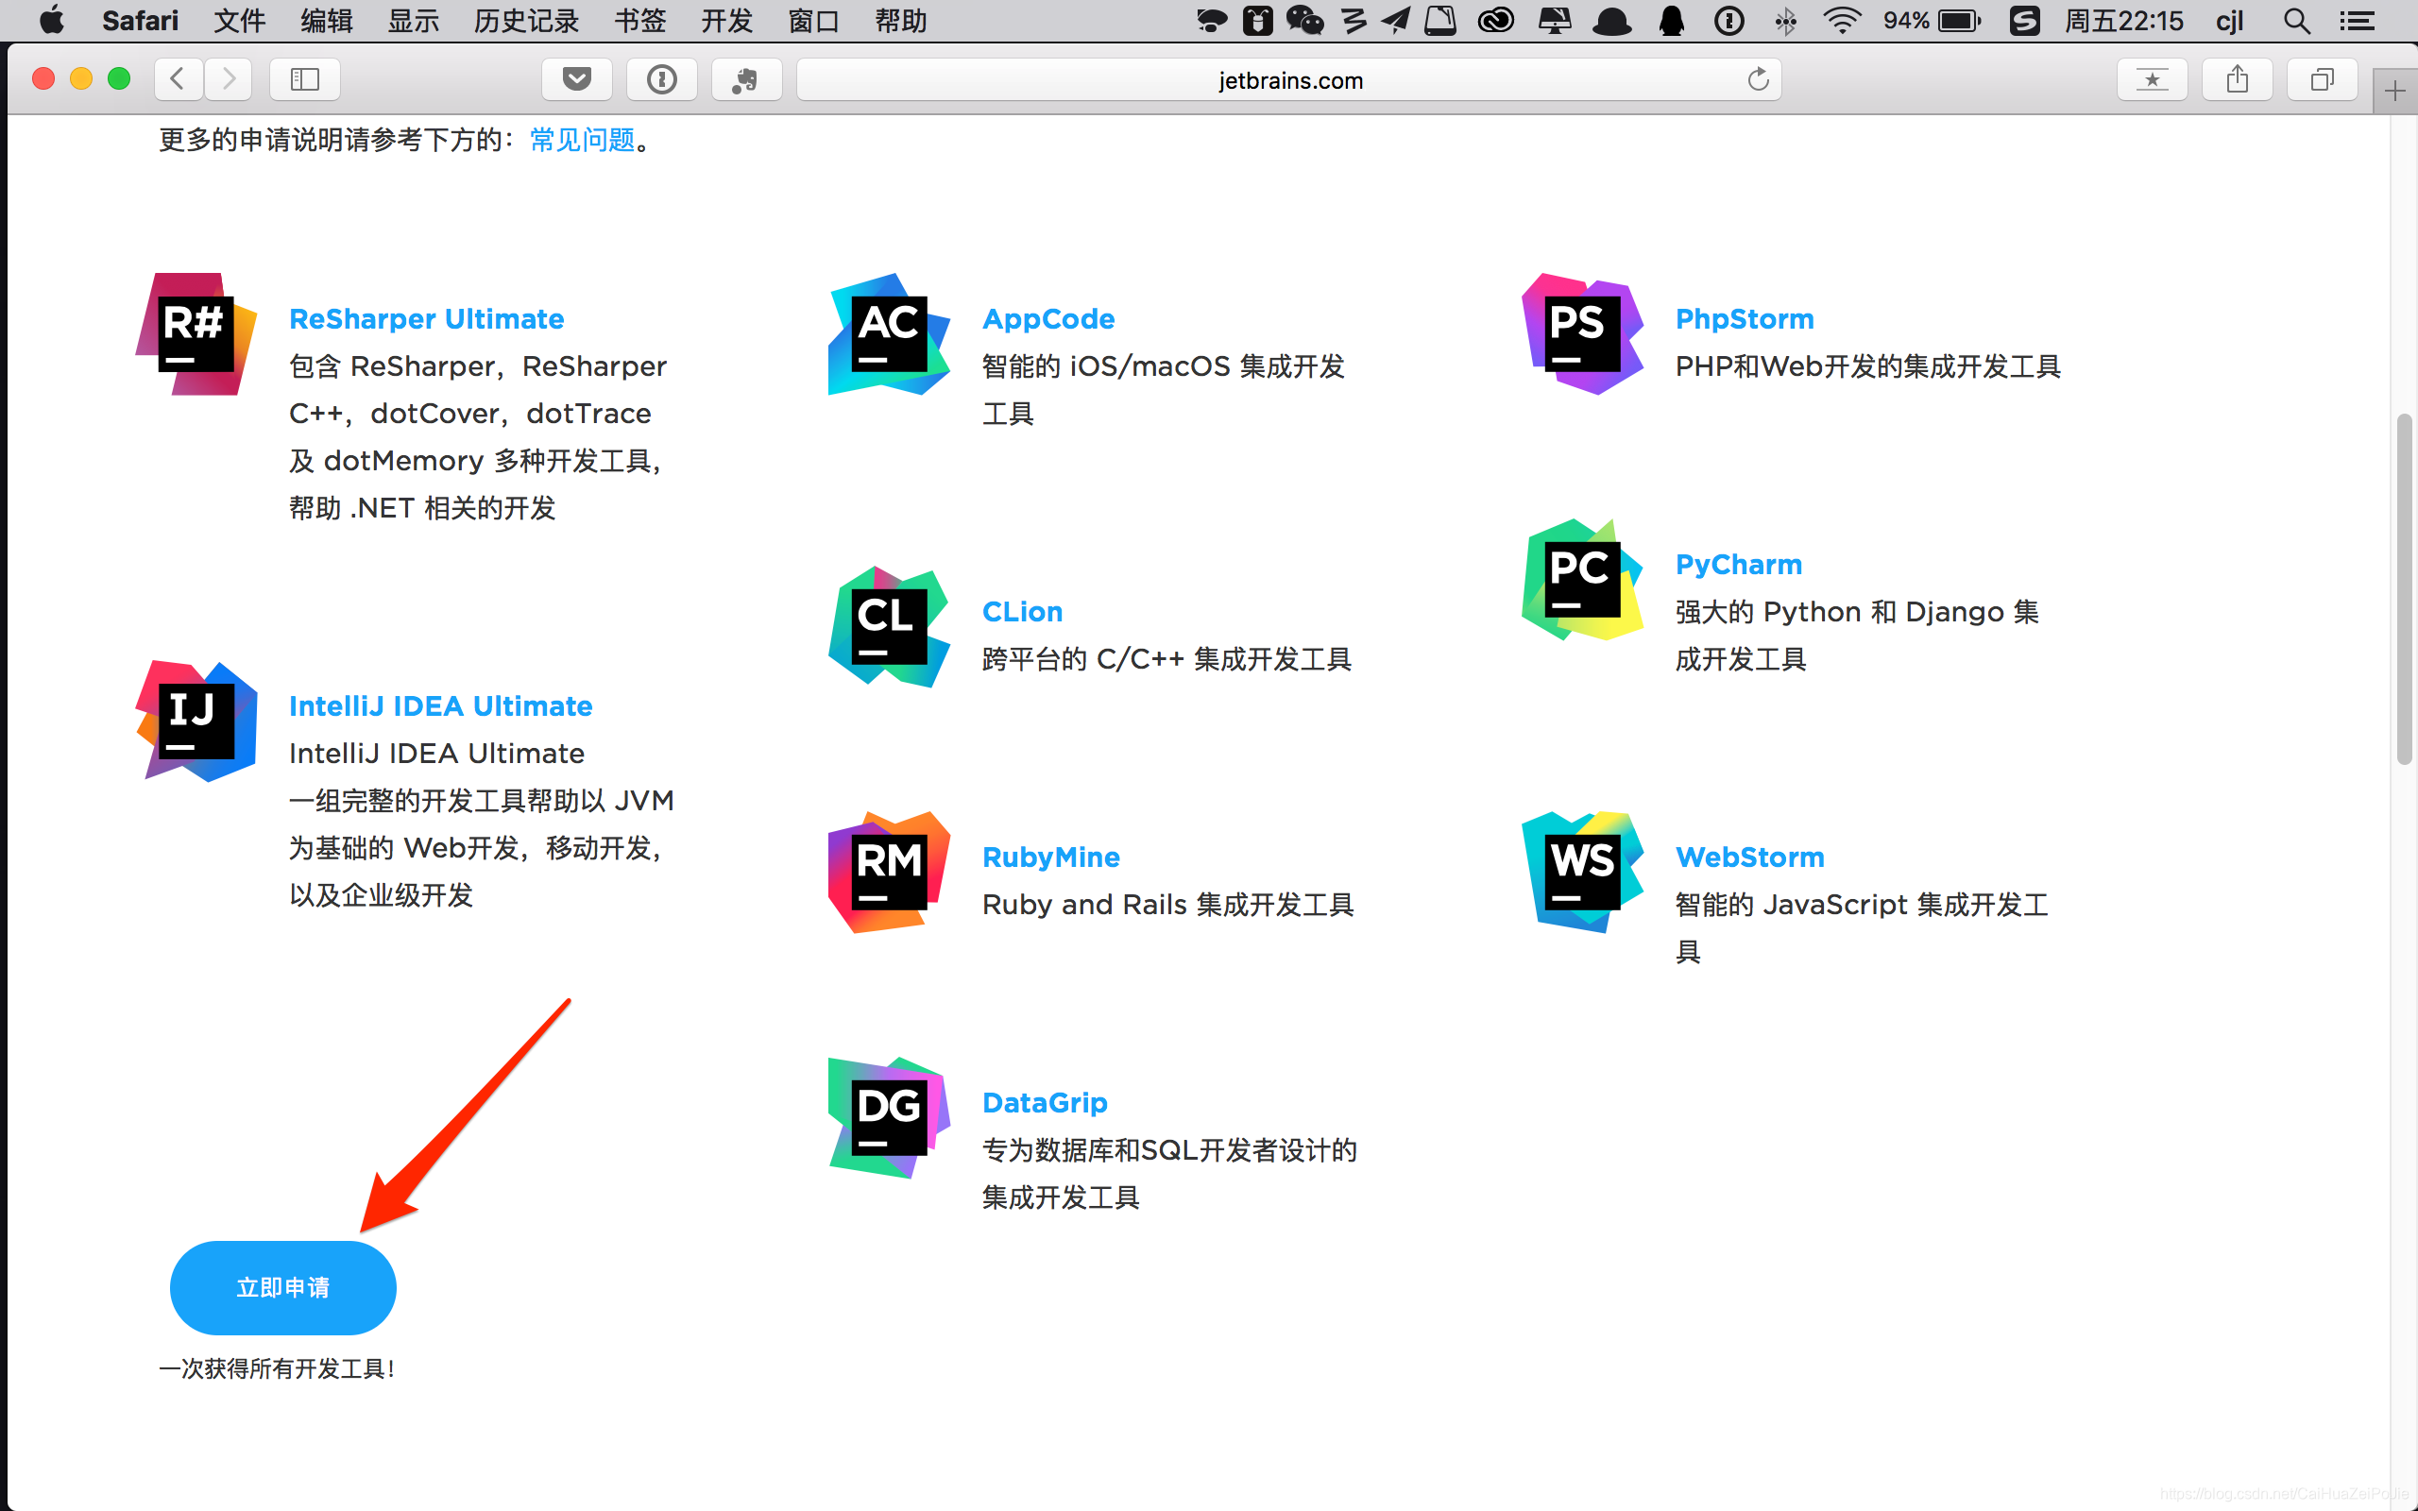Open the PhpStorm link

click(1745, 319)
